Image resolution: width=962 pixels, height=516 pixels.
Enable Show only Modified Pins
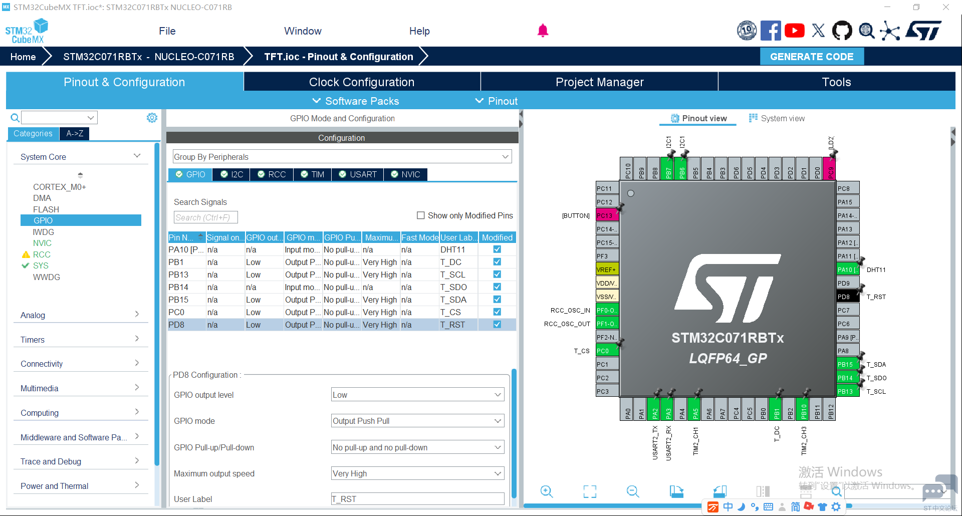[x=421, y=215]
